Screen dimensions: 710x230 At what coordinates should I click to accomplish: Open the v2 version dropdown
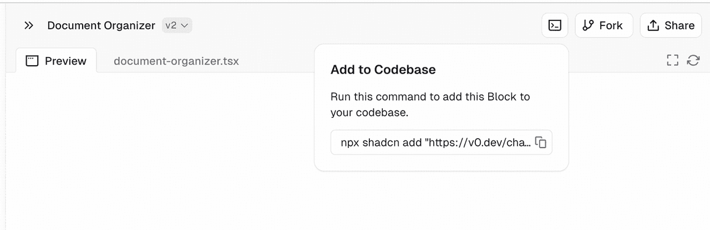(177, 25)
